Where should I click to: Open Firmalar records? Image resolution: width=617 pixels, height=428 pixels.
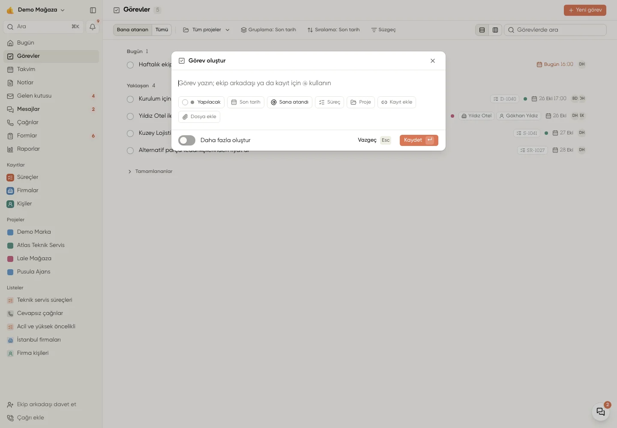tap(51, 190)
